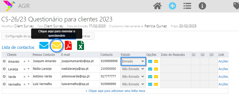
Task: Send questionnaire with large blue envelope
Action: point(44,45)
